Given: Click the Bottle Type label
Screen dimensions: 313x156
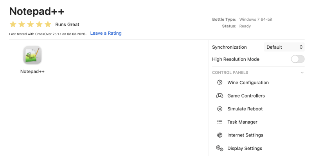Looking at the screenshot, I should pos(224,19).
